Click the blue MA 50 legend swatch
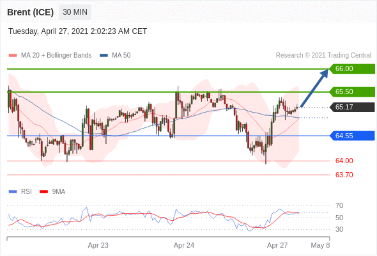The image size is (377, 256). [x=104, y=56]
